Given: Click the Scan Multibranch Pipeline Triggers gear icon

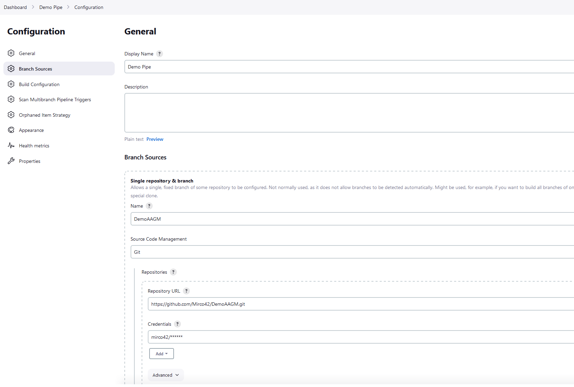Looking at the screenshot, I should (x=11, y=100).
